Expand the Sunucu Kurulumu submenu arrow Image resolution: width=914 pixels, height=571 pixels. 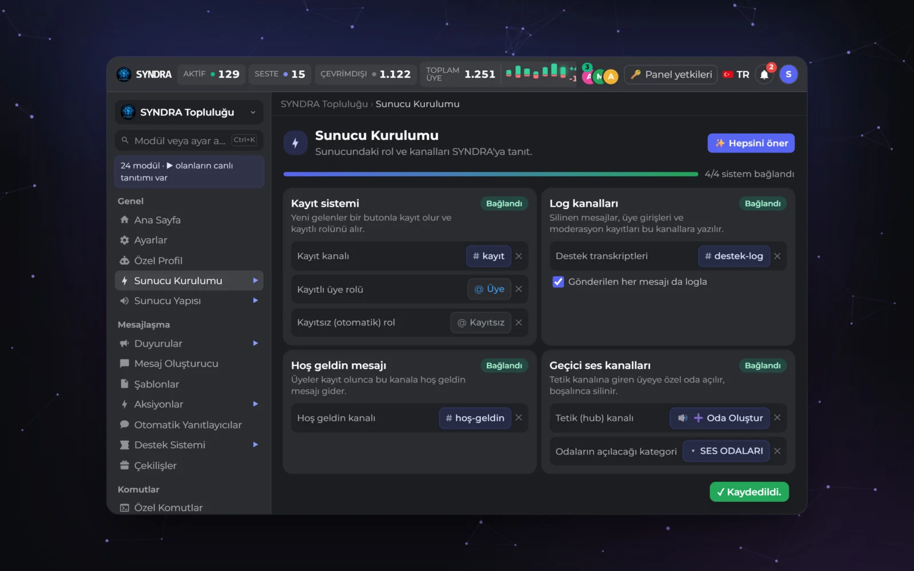(255, 280)
